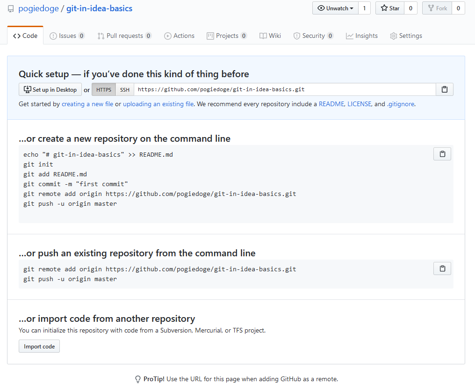Select HTTPS clone protocol
Viewport: 475px width, 391px height.
point(104,89)
